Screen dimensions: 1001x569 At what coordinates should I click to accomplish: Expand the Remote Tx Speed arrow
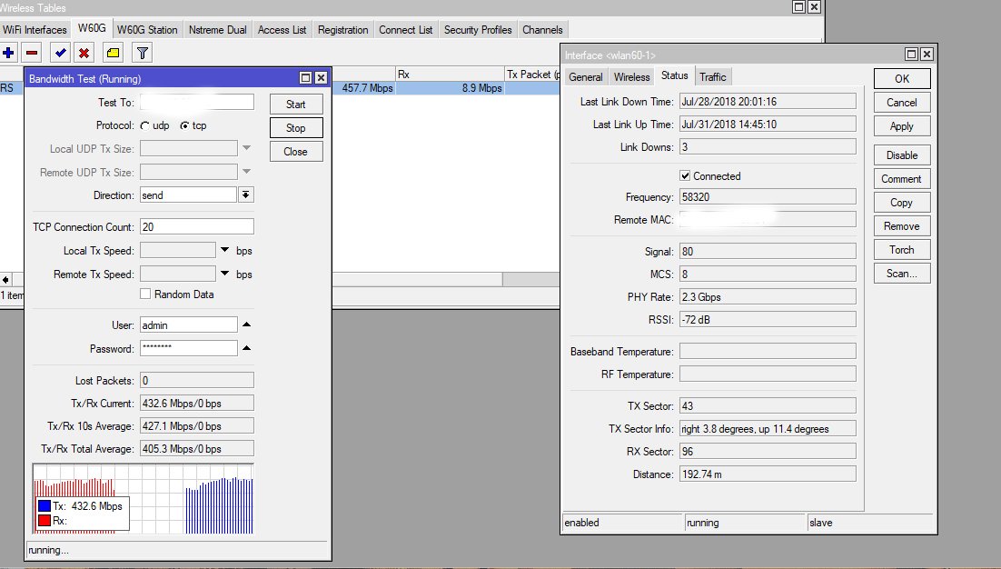click(224, 274)
